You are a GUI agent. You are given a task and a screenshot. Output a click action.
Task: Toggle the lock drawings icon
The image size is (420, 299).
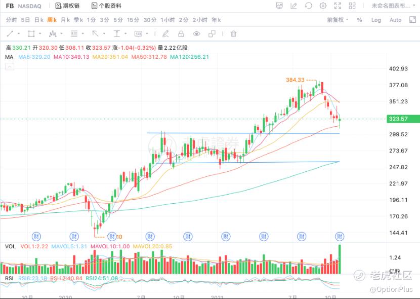181,34
